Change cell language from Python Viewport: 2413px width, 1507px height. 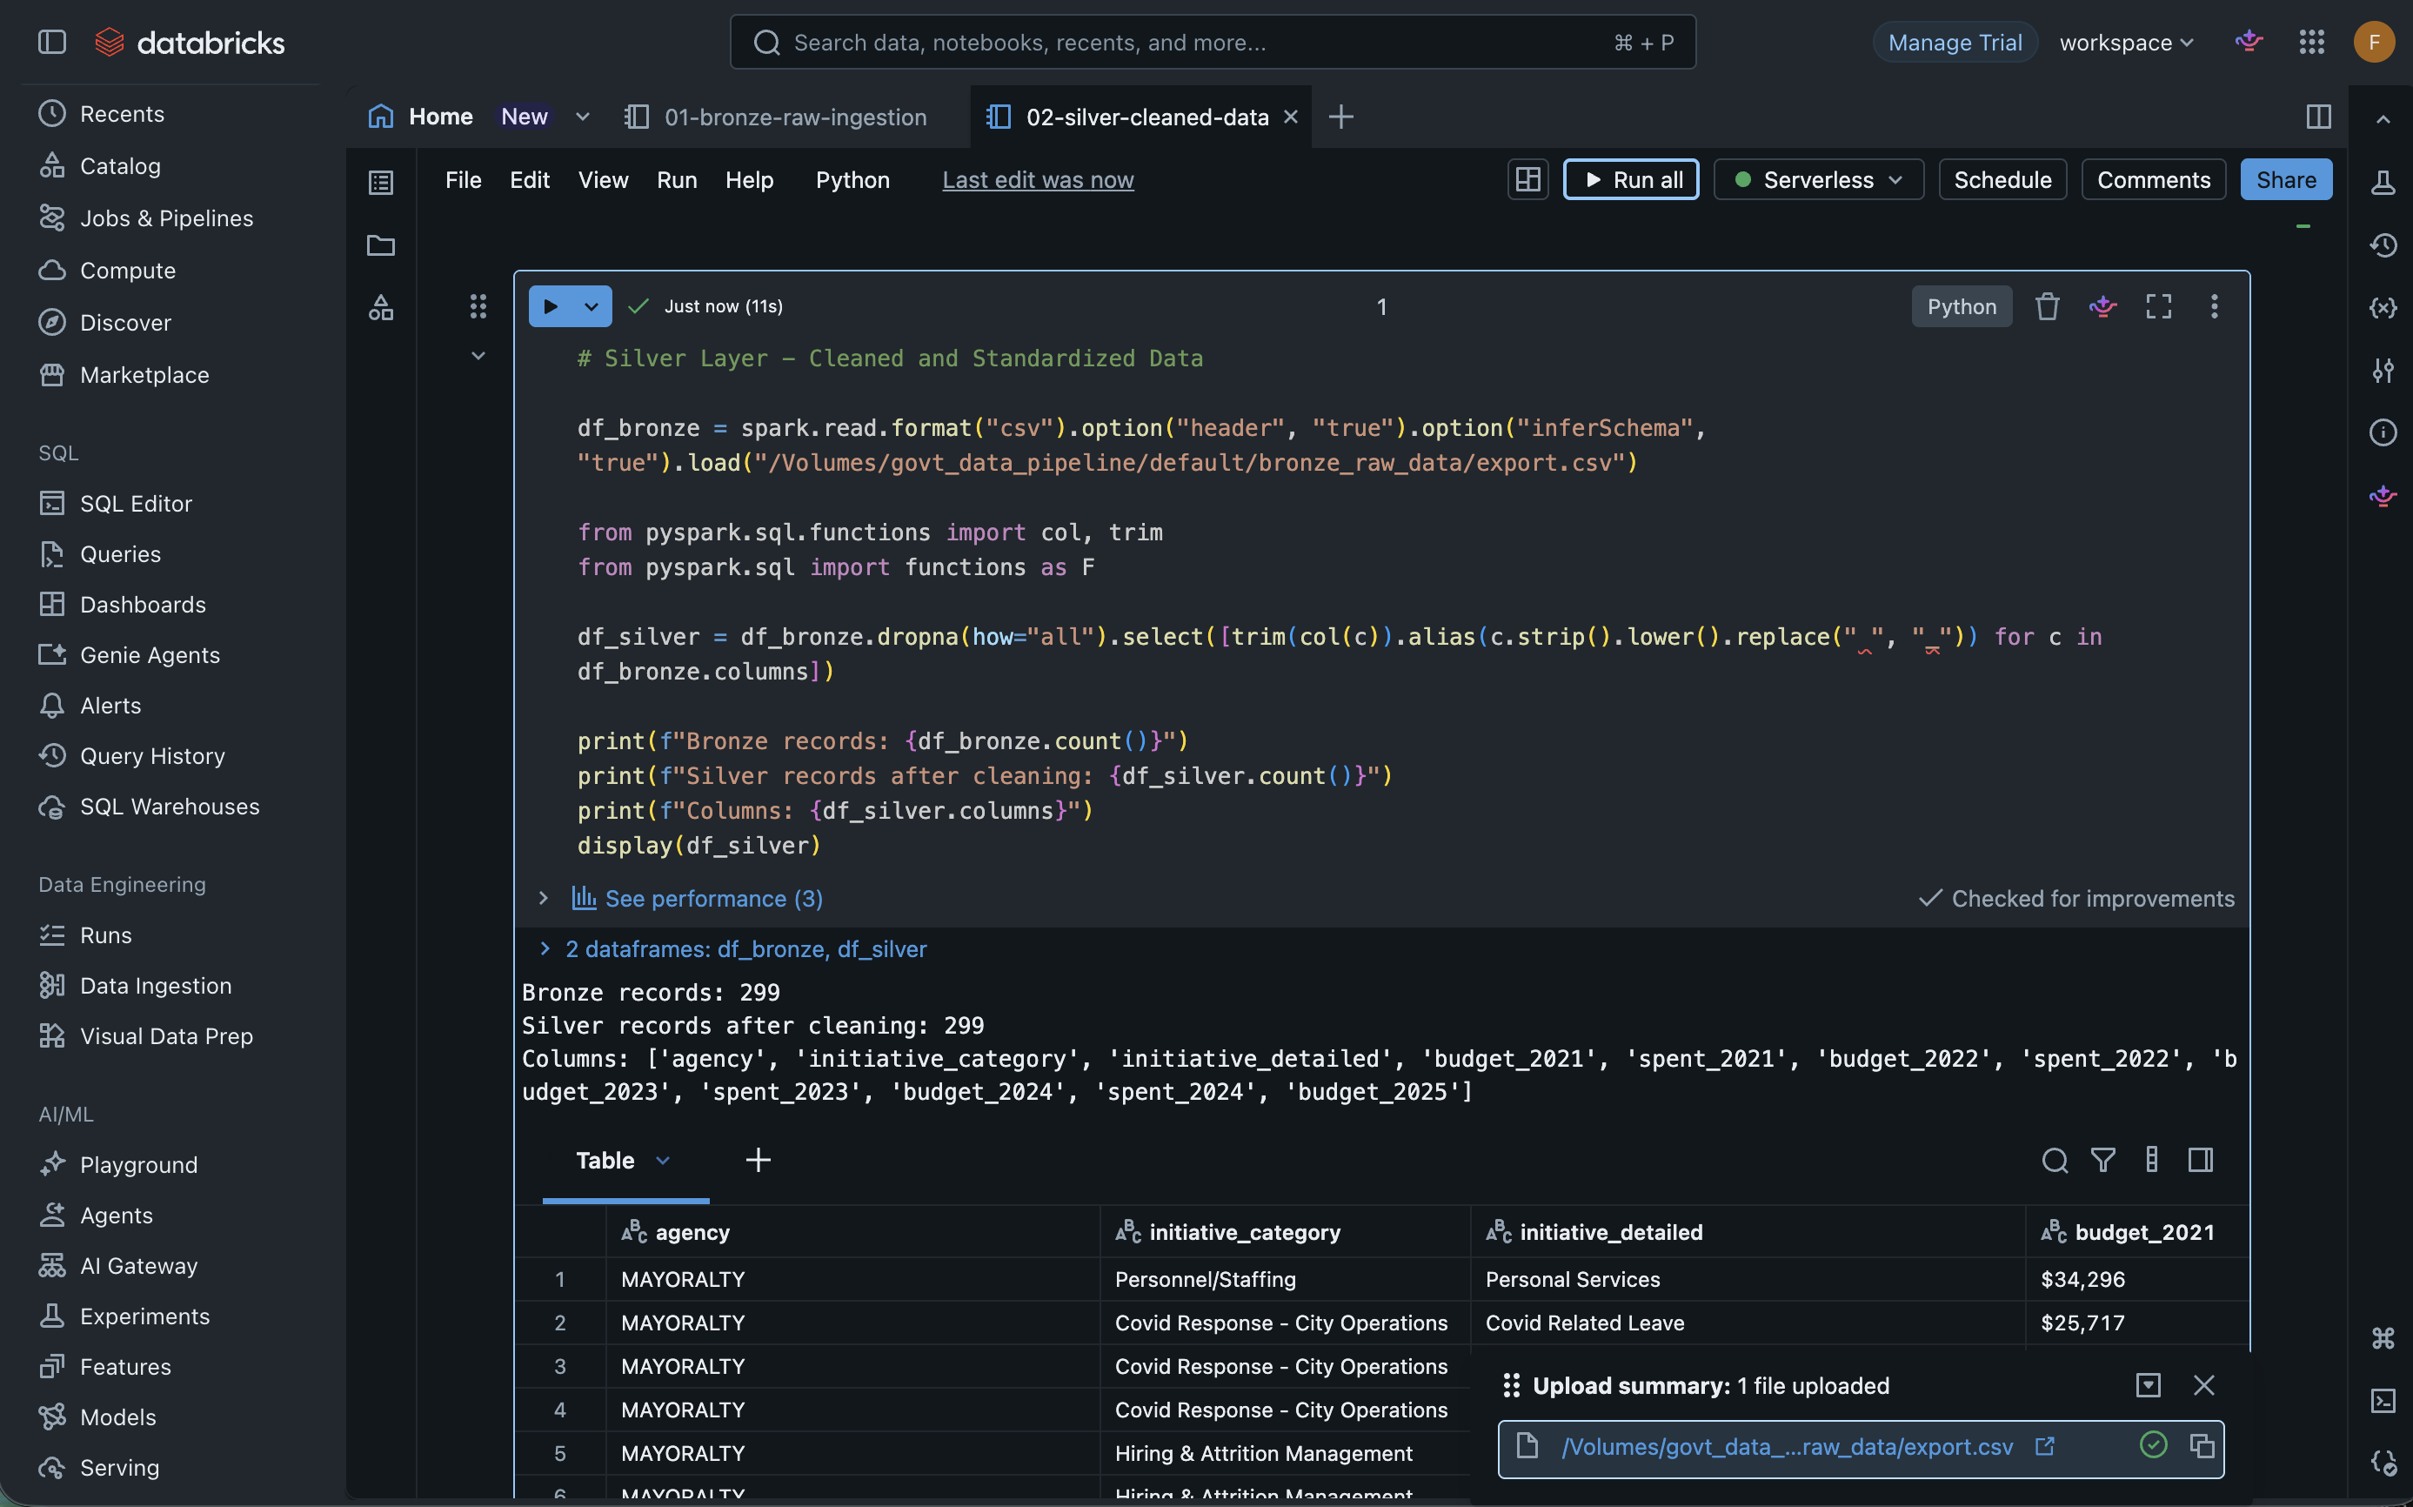click(x=1961, y=306)
